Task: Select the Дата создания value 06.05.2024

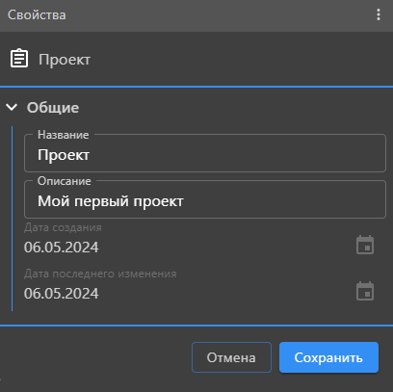Action: pos(62,248)
